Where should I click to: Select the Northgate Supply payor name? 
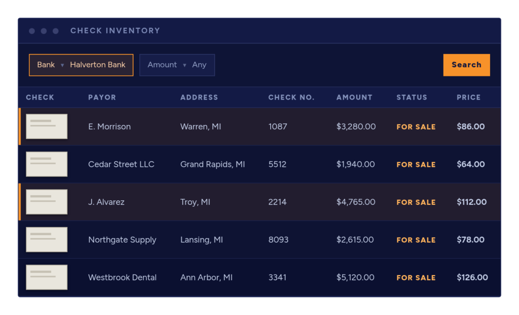[122, 240]
